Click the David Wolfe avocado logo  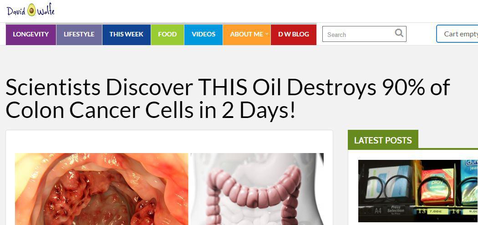(x=31, y=10)
